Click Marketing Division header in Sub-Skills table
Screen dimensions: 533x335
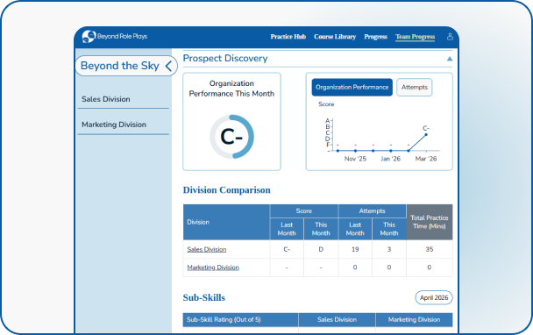[414, 320]
